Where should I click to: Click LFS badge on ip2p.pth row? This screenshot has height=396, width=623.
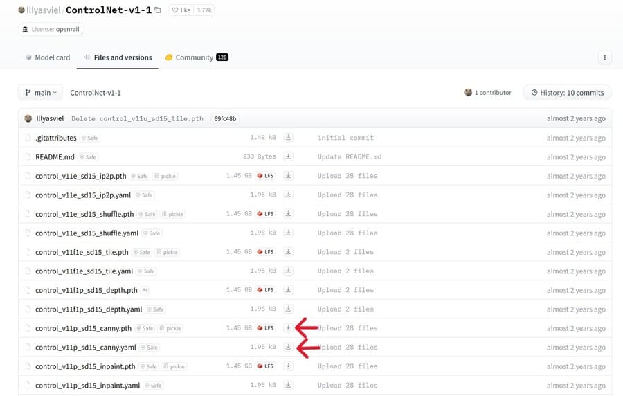pos(265,176)
